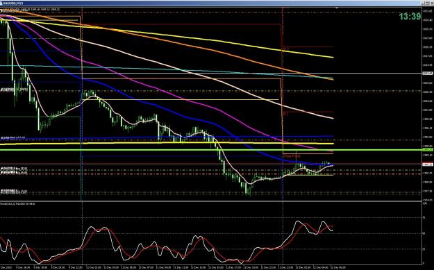
Task: Click the chart shift triangle marker on the top edge
Action: click(337, 8)
